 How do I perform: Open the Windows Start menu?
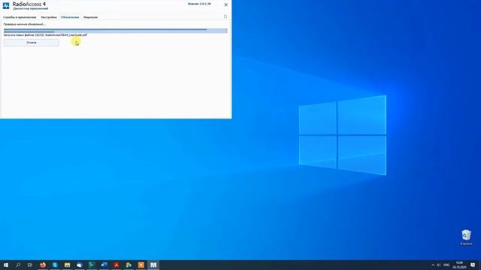click(6, 265)
